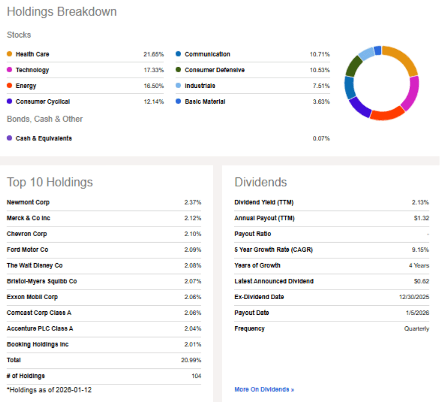Screen dimensions: 440x402
Task: Click the Dividend Yield (TTM) label
Action: tap(264, 203)
